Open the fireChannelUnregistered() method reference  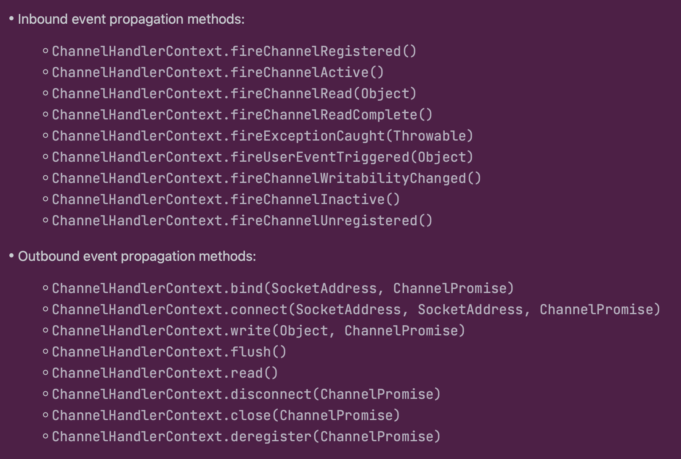click(x=242, y=221)
